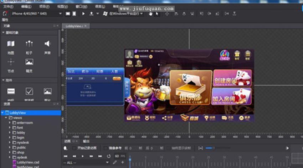Select the Node (节点) object icon
The height and width of the screenshot is (168, 303).
[x=11, y=62]
